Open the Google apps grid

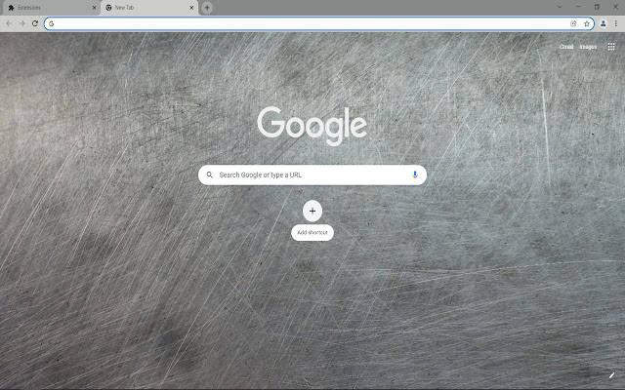(x=611, y=47)
